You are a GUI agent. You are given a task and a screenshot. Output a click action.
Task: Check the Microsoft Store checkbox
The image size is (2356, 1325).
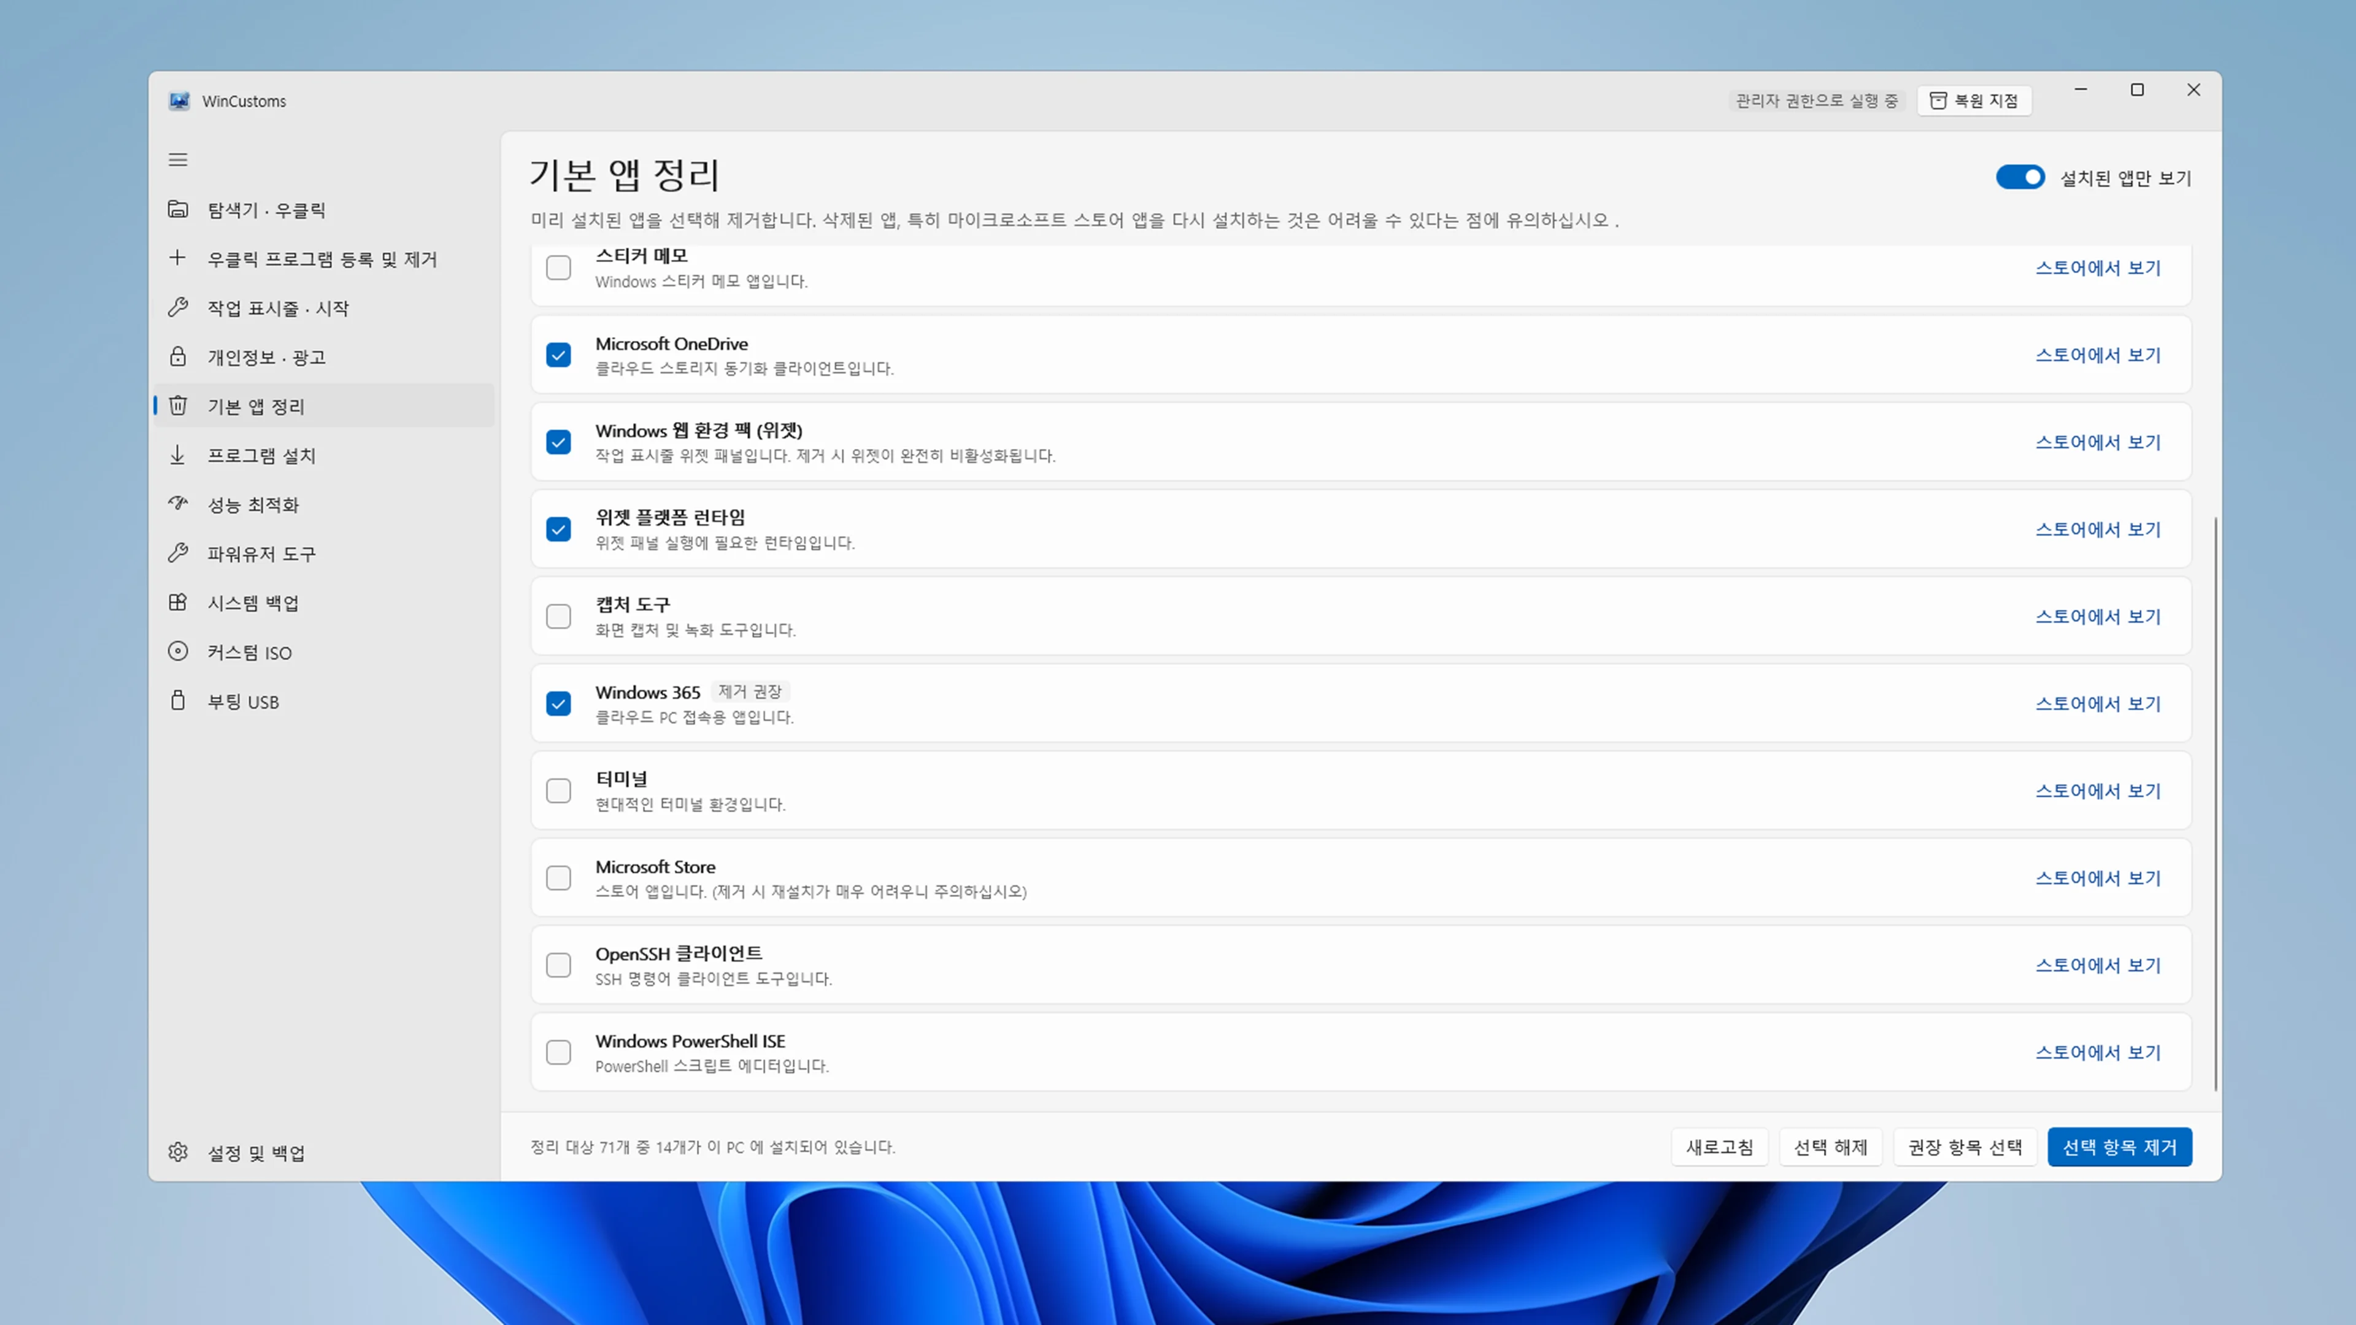point(558,878)
